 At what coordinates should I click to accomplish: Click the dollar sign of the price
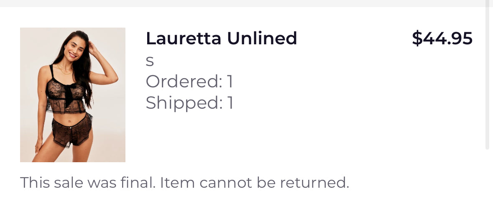pyautogui.click(x=417, y=38)
